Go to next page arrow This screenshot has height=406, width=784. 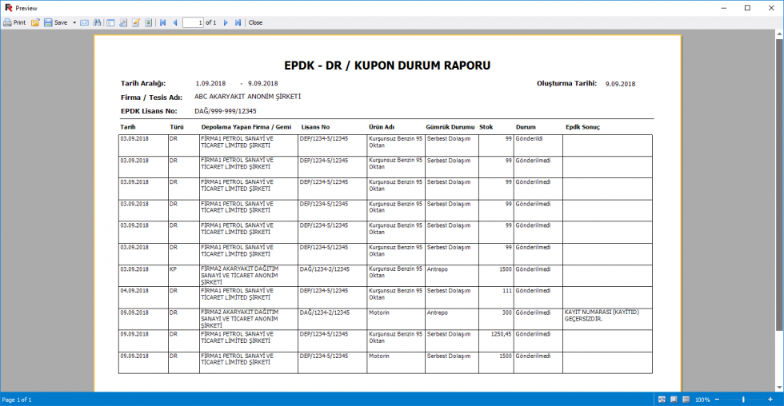[x=226, y=22]
